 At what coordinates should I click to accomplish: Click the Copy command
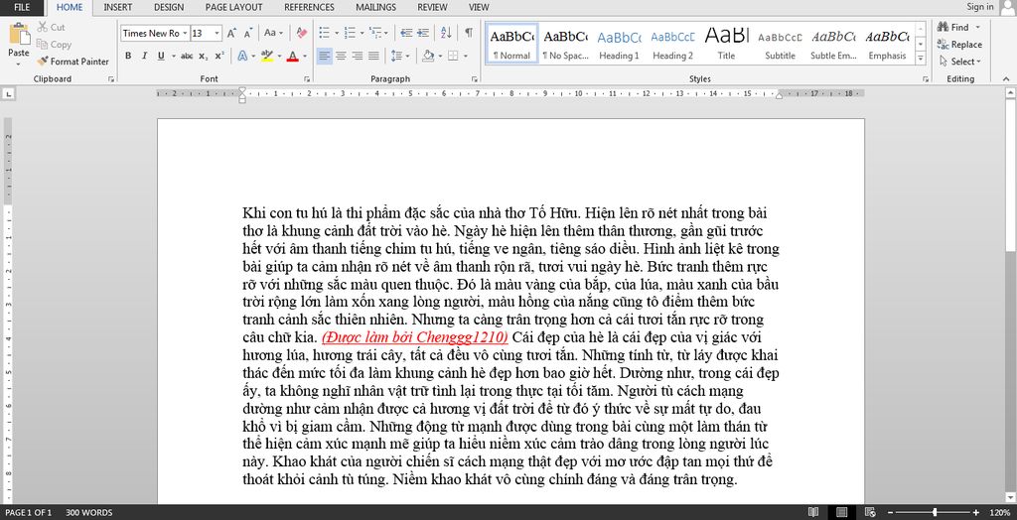point(54,44)
